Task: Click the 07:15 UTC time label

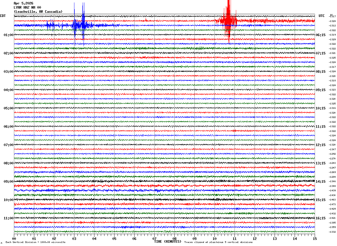Action: pos(320,53)
